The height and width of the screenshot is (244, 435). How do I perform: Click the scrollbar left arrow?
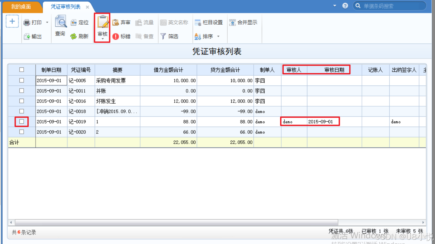[11, 223]
